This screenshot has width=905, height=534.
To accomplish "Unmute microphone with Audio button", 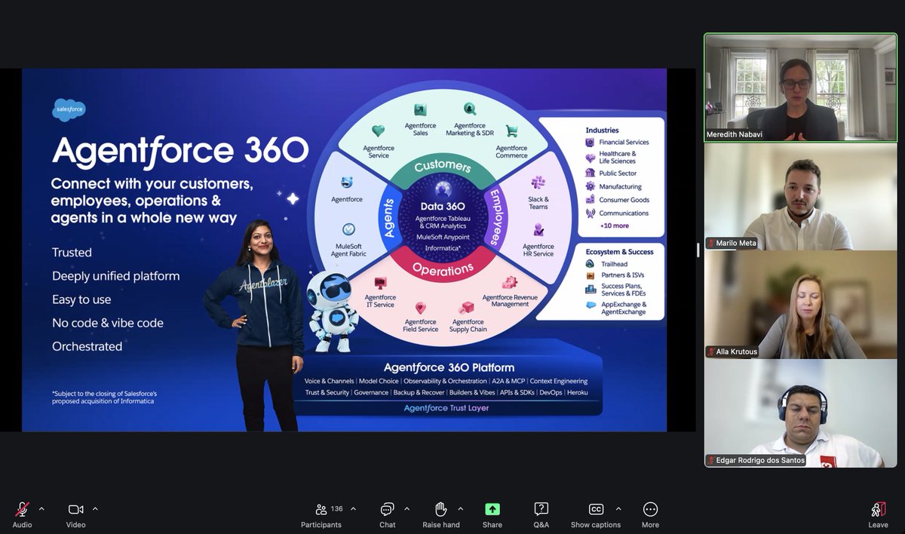I will point(23,514).
